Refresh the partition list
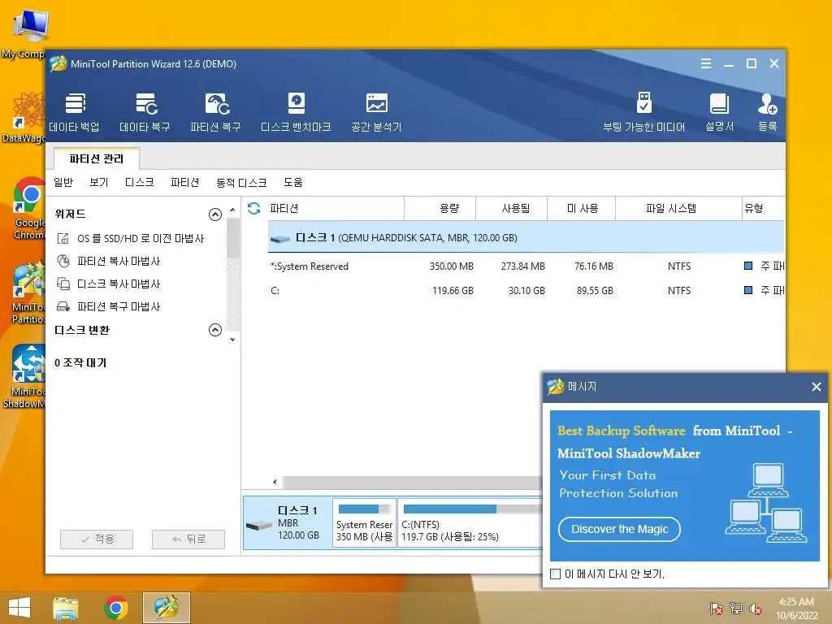The width and height of the screenshot is (832, 624). (253, 209)
